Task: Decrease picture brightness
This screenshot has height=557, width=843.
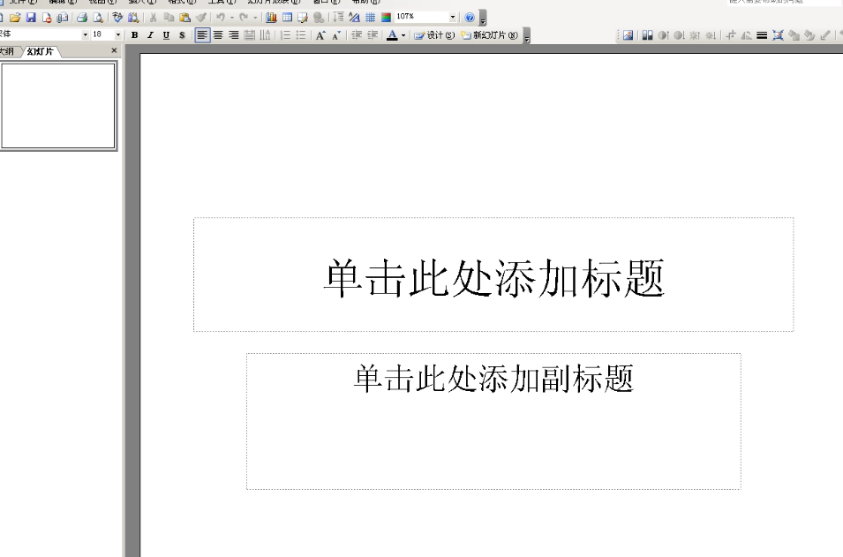Action: (x=711, y=35)
